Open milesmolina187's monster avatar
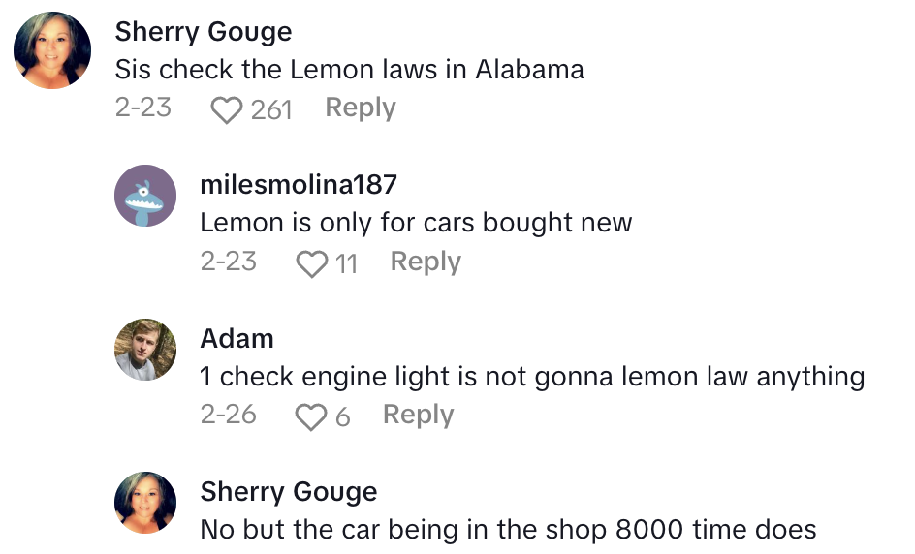915x554 pixels. (145, 196)
